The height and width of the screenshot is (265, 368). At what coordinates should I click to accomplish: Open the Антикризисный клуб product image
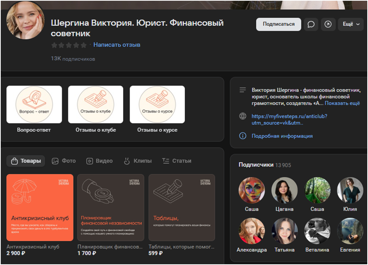point(40,207)
